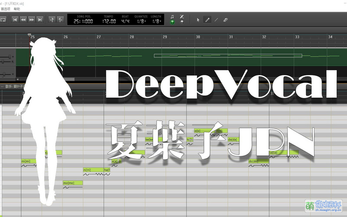
Task: Click the fast-forward playback button
Action: tap(31, 20)
